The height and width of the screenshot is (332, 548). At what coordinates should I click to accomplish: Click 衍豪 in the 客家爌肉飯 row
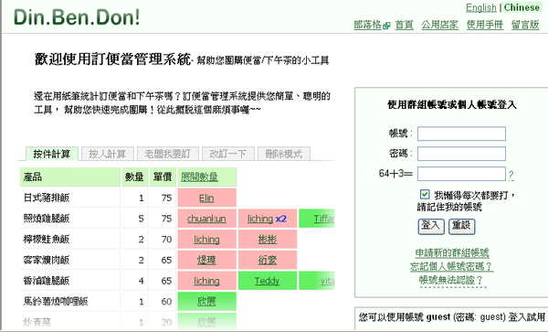268,260
